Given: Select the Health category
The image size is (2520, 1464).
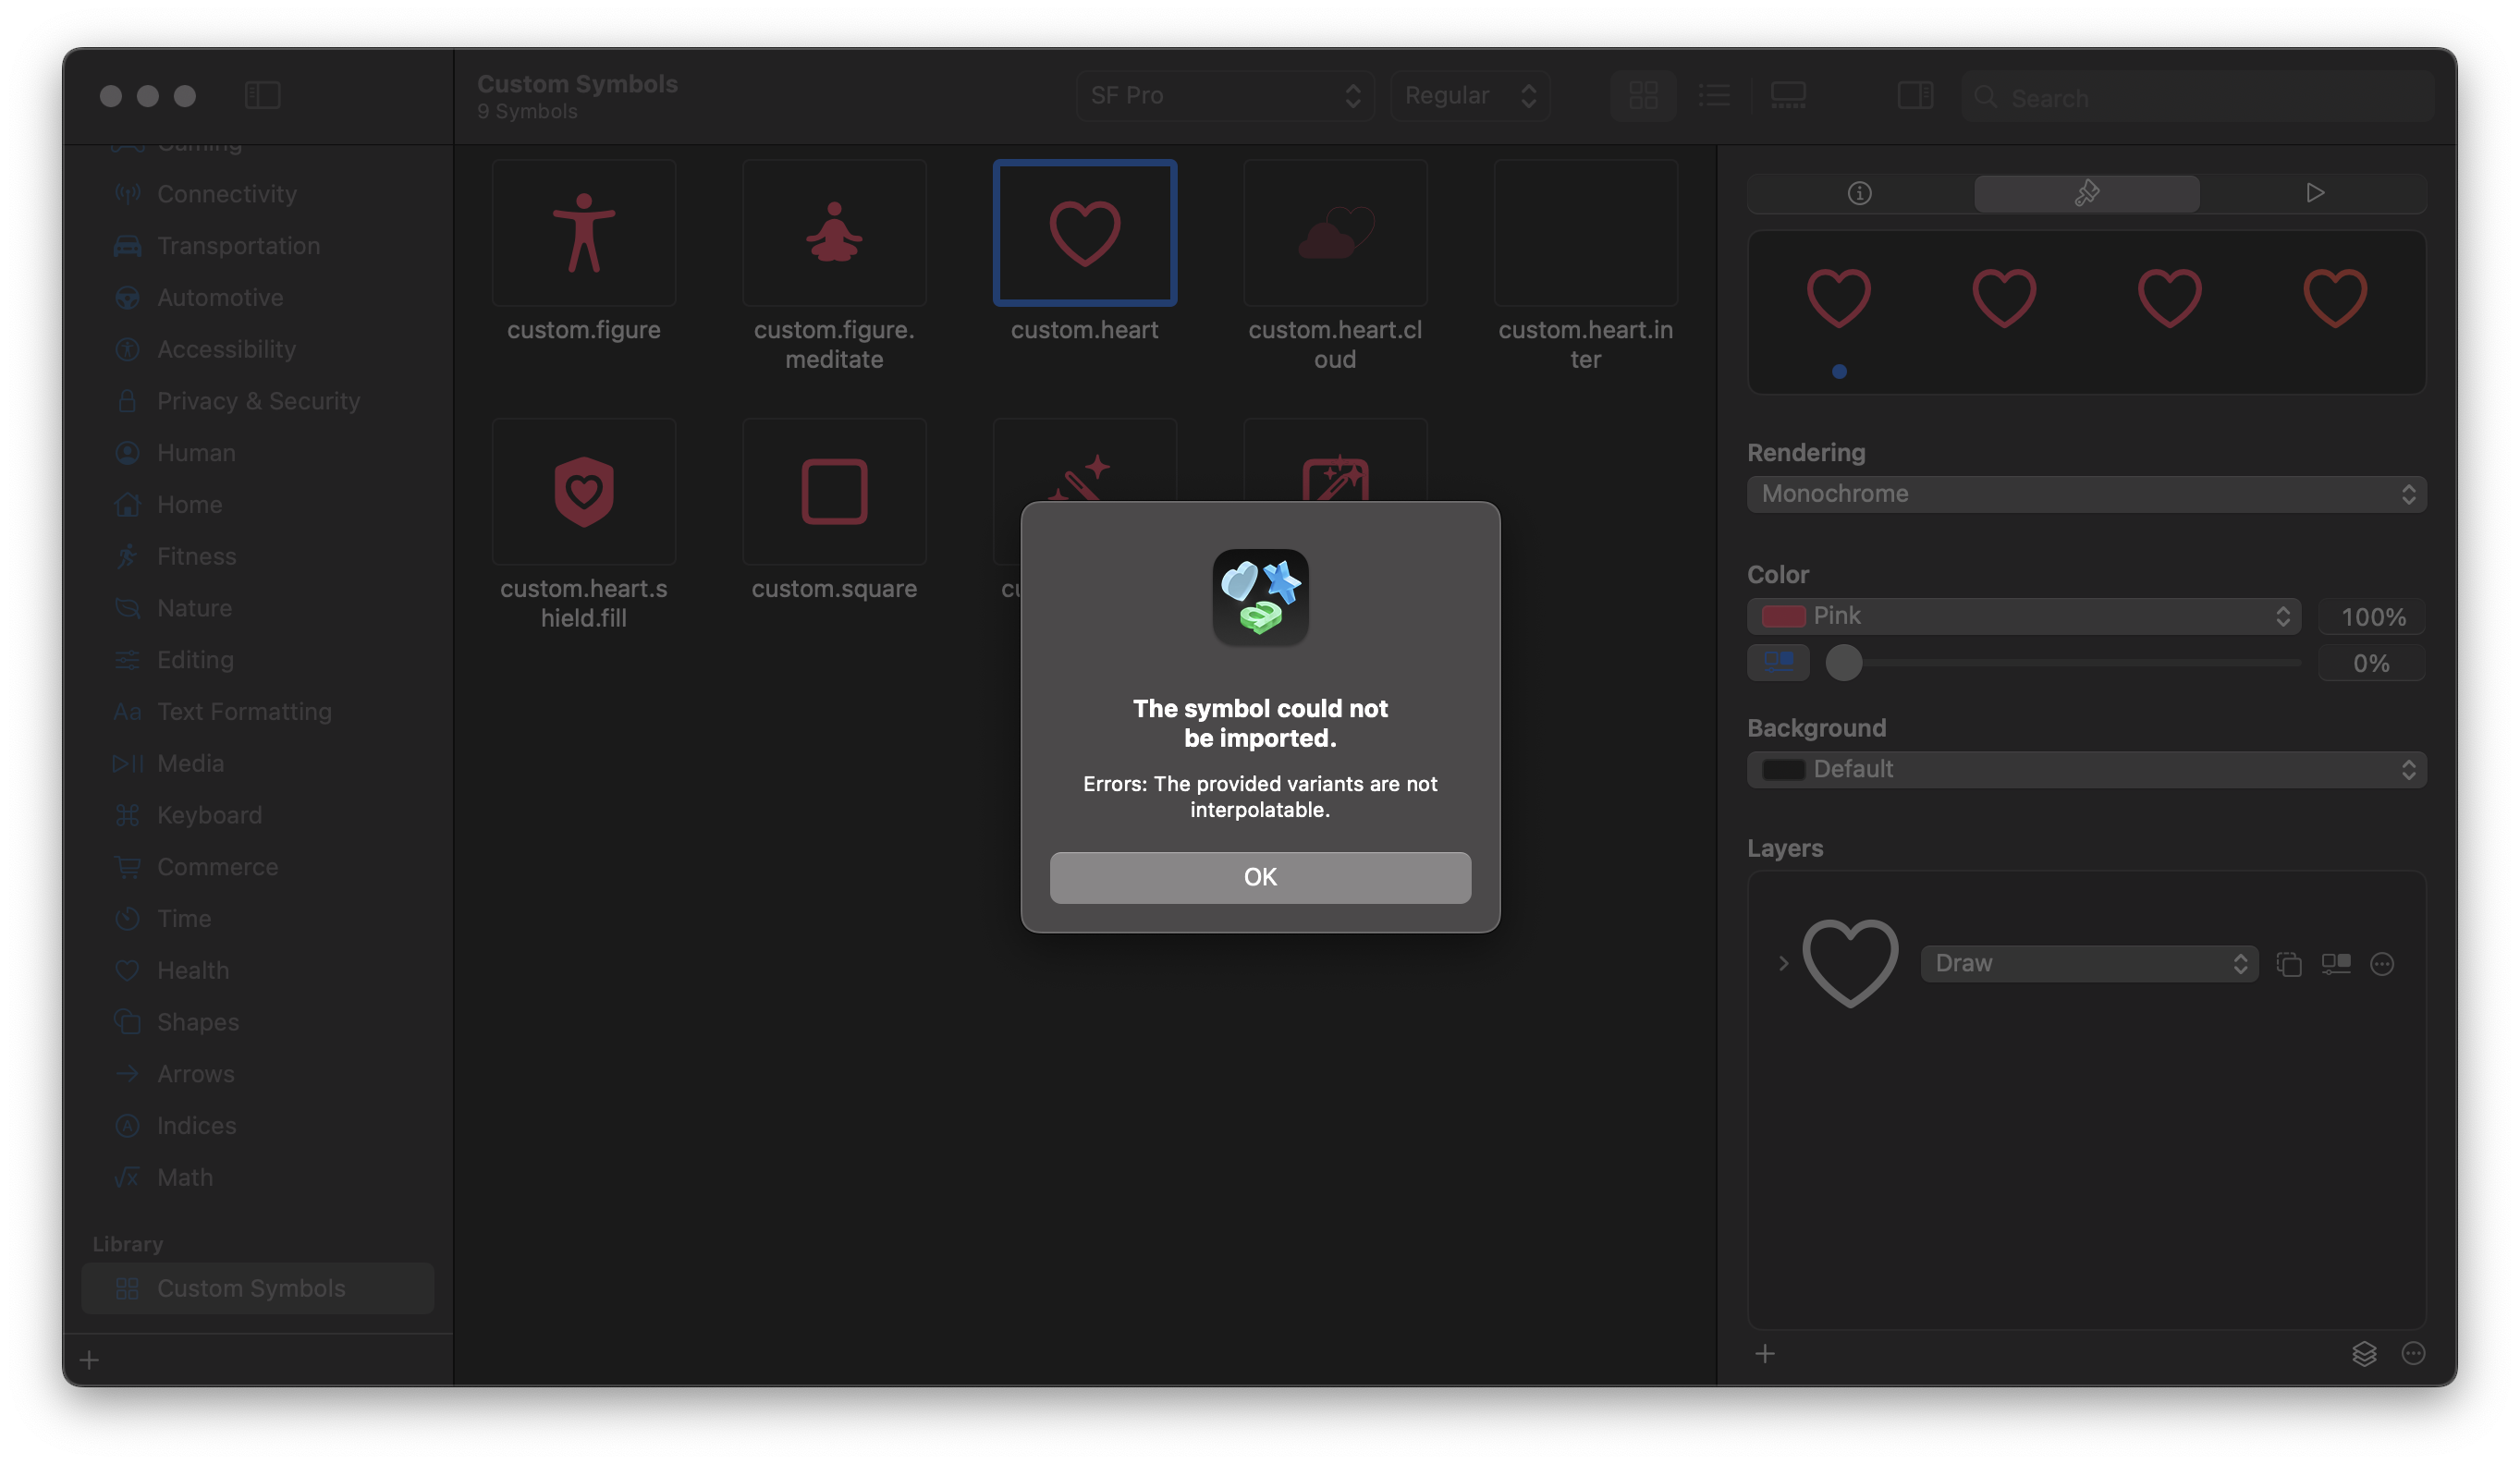Looking at the screenshot, I should tap(196, 970).
